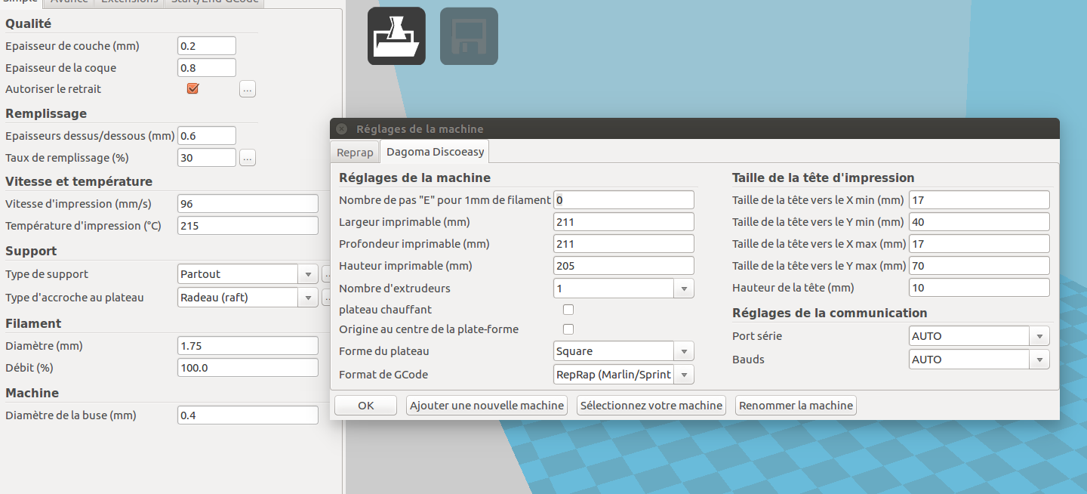Click the filament Diamètre (mm) field
Image resolution: width=1087 pixels, height=494 pixels.
[248, 346]
